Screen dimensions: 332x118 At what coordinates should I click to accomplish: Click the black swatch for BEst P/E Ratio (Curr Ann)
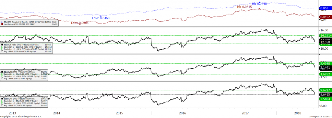pyautogui.click(x=2, y=45)
